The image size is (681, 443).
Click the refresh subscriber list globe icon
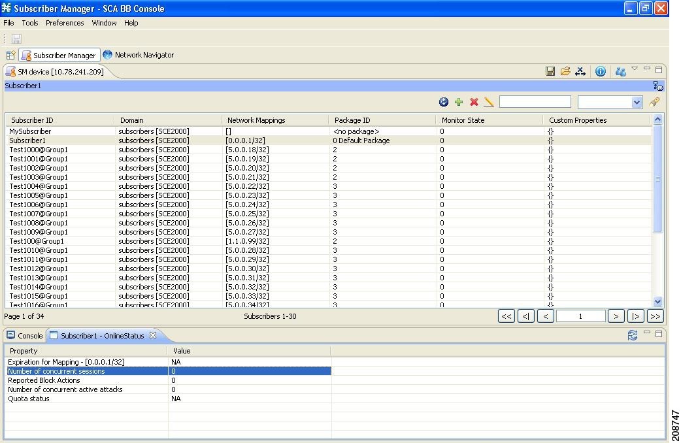tap(445, 102)
